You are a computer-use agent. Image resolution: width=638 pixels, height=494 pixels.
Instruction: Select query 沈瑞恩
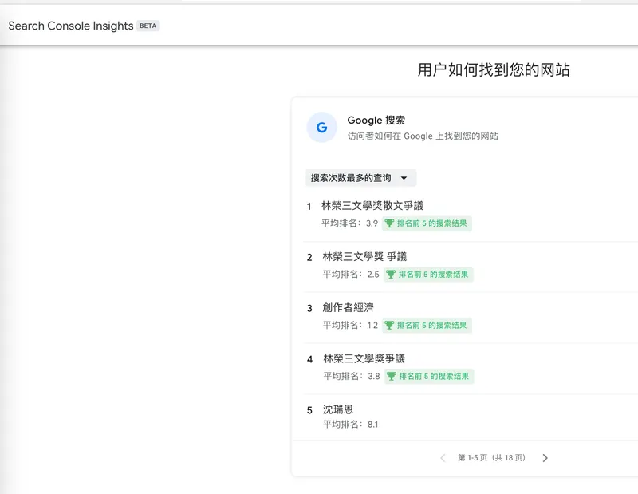point(338,409)
